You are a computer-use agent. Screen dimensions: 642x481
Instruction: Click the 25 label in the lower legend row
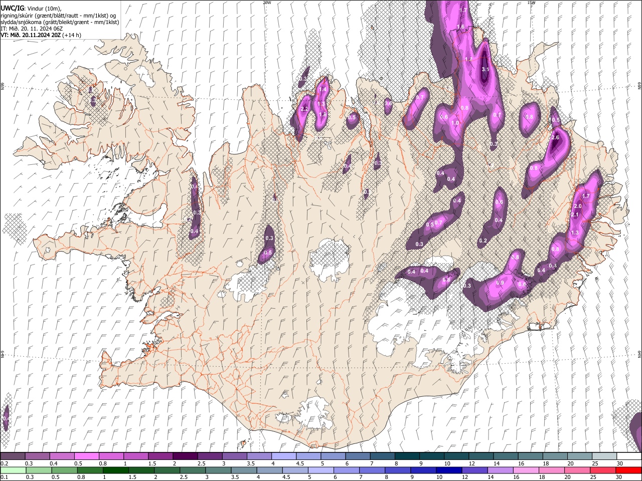(x=594, y=477)
